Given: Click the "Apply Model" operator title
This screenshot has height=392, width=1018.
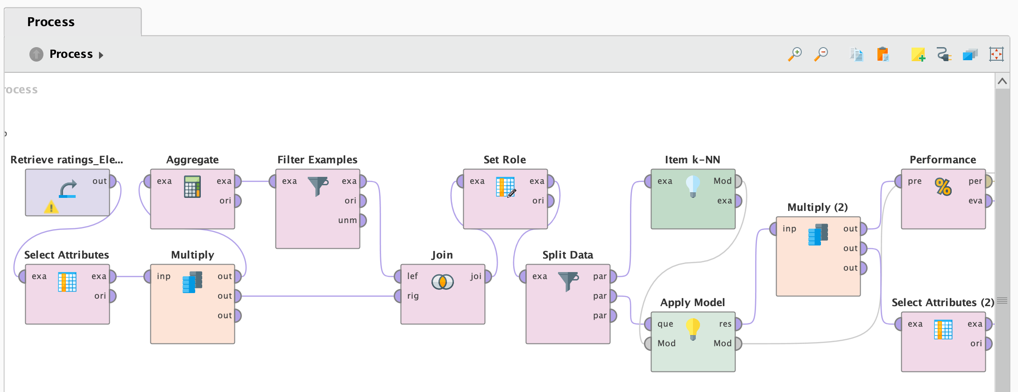Looking at the screenshot, I should [x=693, y=302].
